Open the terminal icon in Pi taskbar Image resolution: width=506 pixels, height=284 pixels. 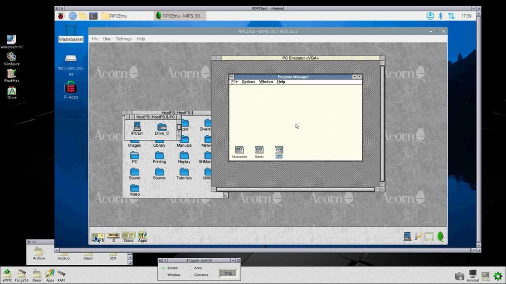click(93, 16)
